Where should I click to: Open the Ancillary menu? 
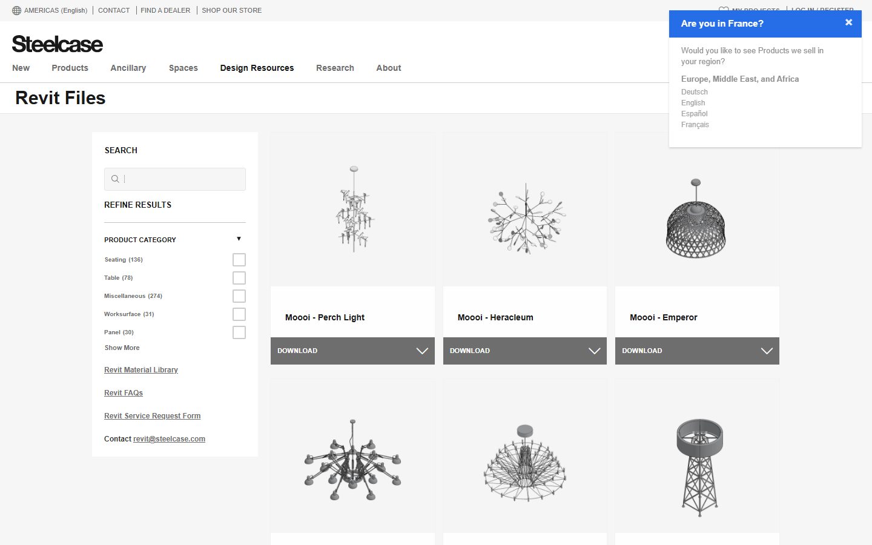click(x=128, y=68)
